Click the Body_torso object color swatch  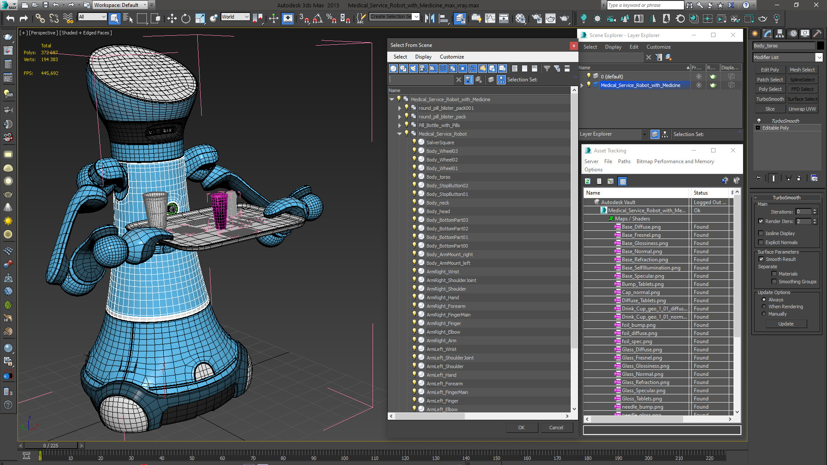[821, 46]
